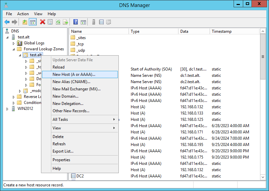This screenshot has width=269, height=191.
Task: Click the red X Delete toolbar icon
Action: 42,22
